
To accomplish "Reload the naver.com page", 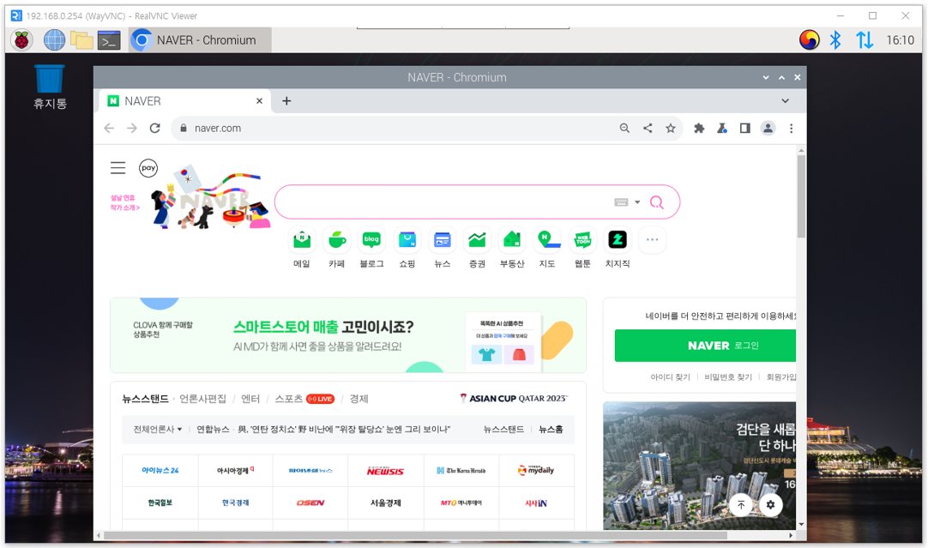I will 155,129.
